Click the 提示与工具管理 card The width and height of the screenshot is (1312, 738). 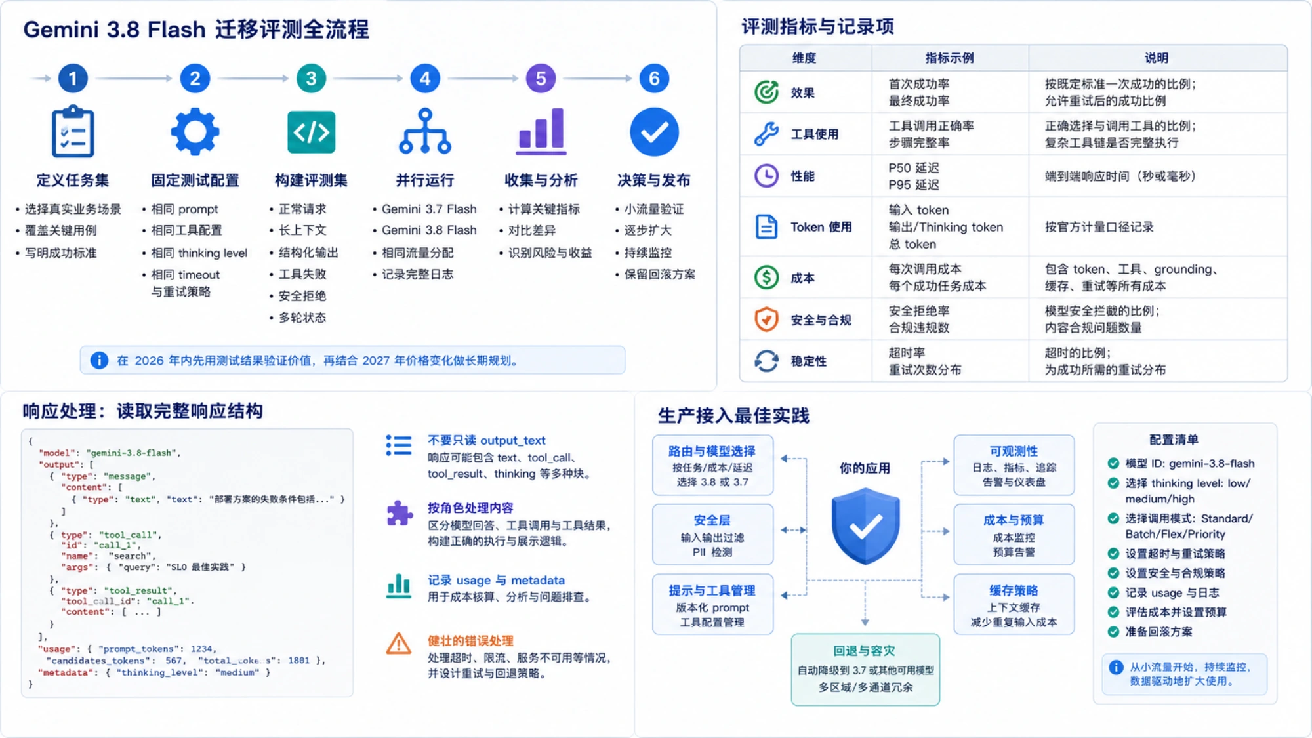pyautogui.click(x=712, y=604)
